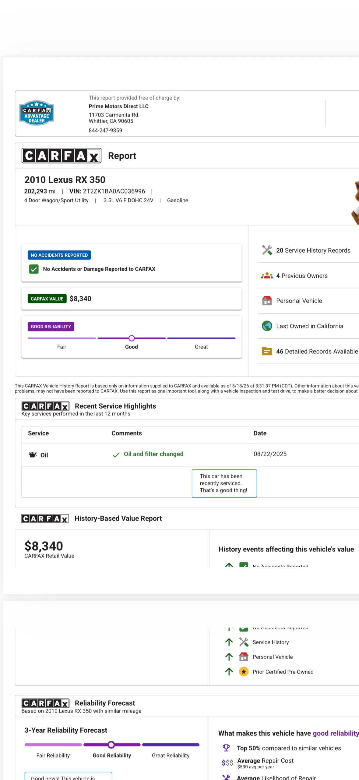Click the Oil and filter changed comment
This screenshot has width=359, height=780.
[x=153, y=454]
